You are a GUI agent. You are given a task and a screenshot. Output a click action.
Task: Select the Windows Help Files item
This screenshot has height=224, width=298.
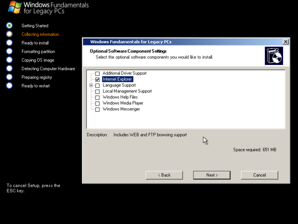[x=120, y=97]
